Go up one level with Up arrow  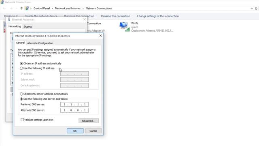tap(21, 8)
